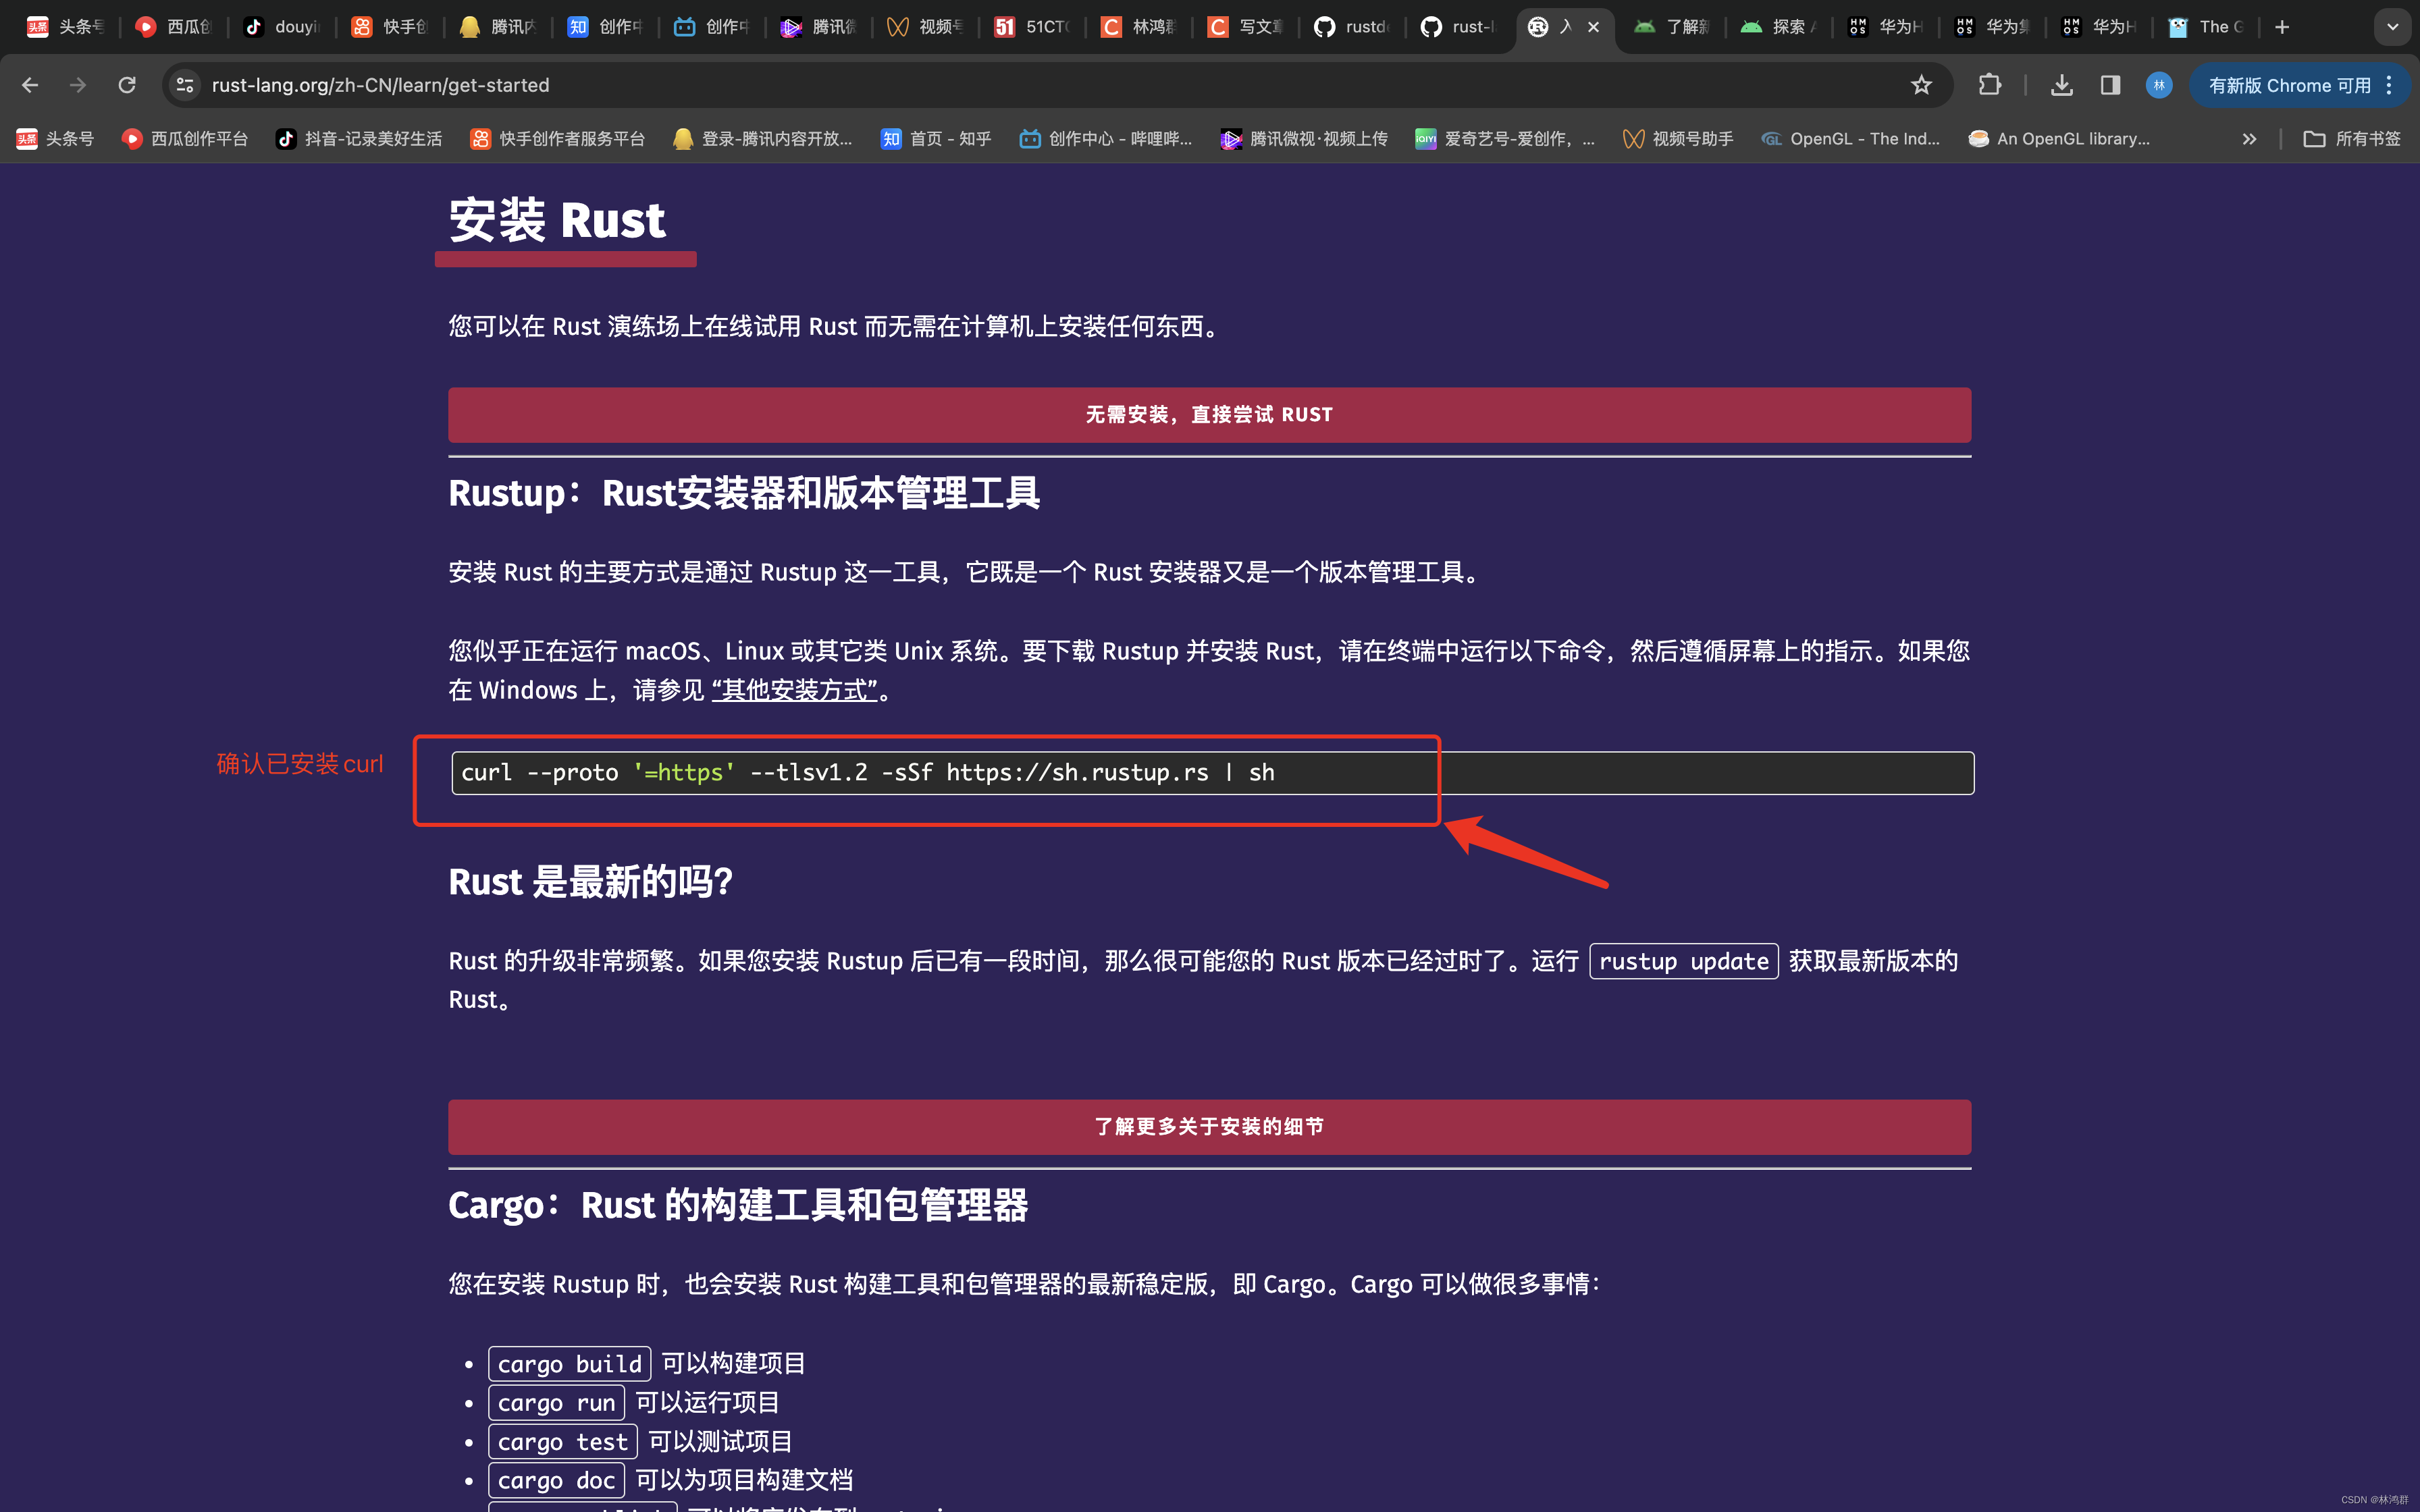Switch to the 林鸿群 CSDN tab

[x=1139, y=27]
